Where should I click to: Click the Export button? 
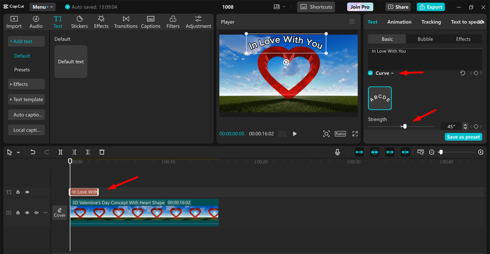[x=431, y=7]
